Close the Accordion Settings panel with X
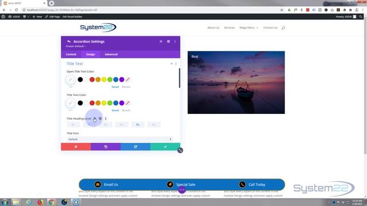This screenshot has width=367, height=206. coord(161,41)
